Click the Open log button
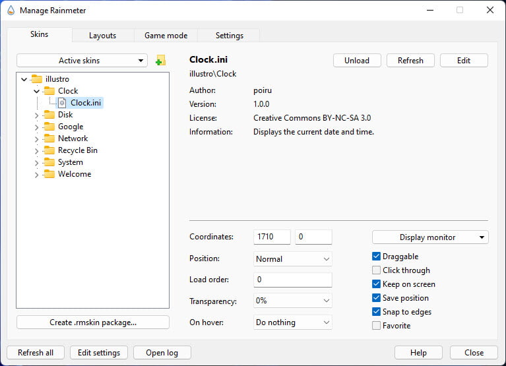This screenshot has height=366, width=506. pyautogui.click(x=162, y=352)
